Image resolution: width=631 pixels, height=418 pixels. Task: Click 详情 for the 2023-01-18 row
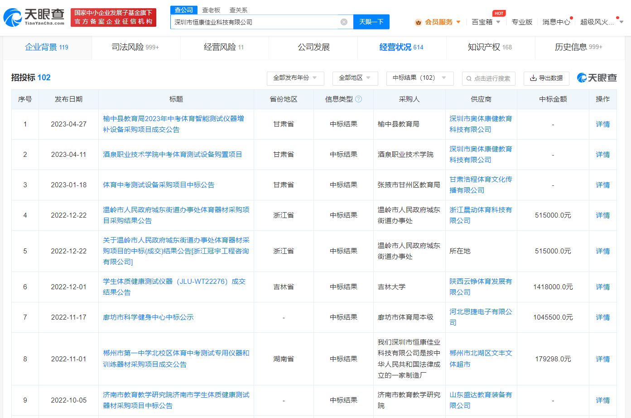[x=602, y=185]
